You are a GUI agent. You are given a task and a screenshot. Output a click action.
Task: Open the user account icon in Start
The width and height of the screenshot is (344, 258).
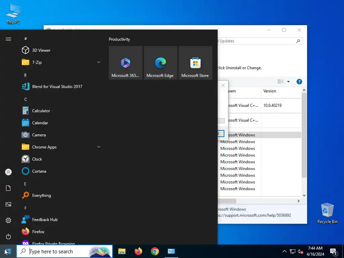[8, 172]
